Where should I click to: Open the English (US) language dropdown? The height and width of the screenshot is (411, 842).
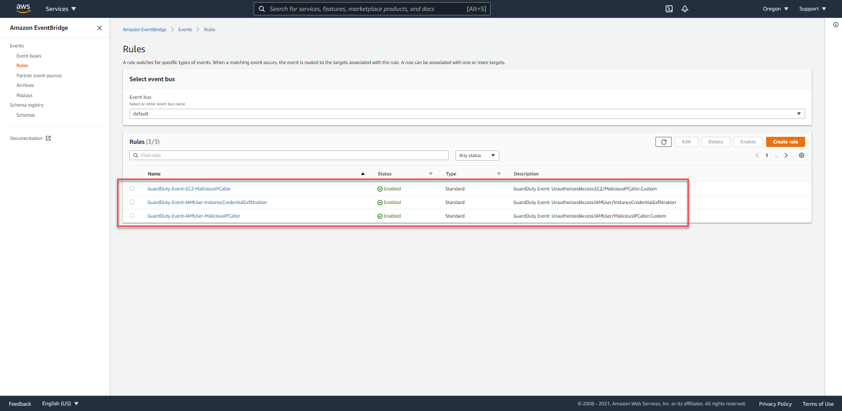[x=60, y=404]
